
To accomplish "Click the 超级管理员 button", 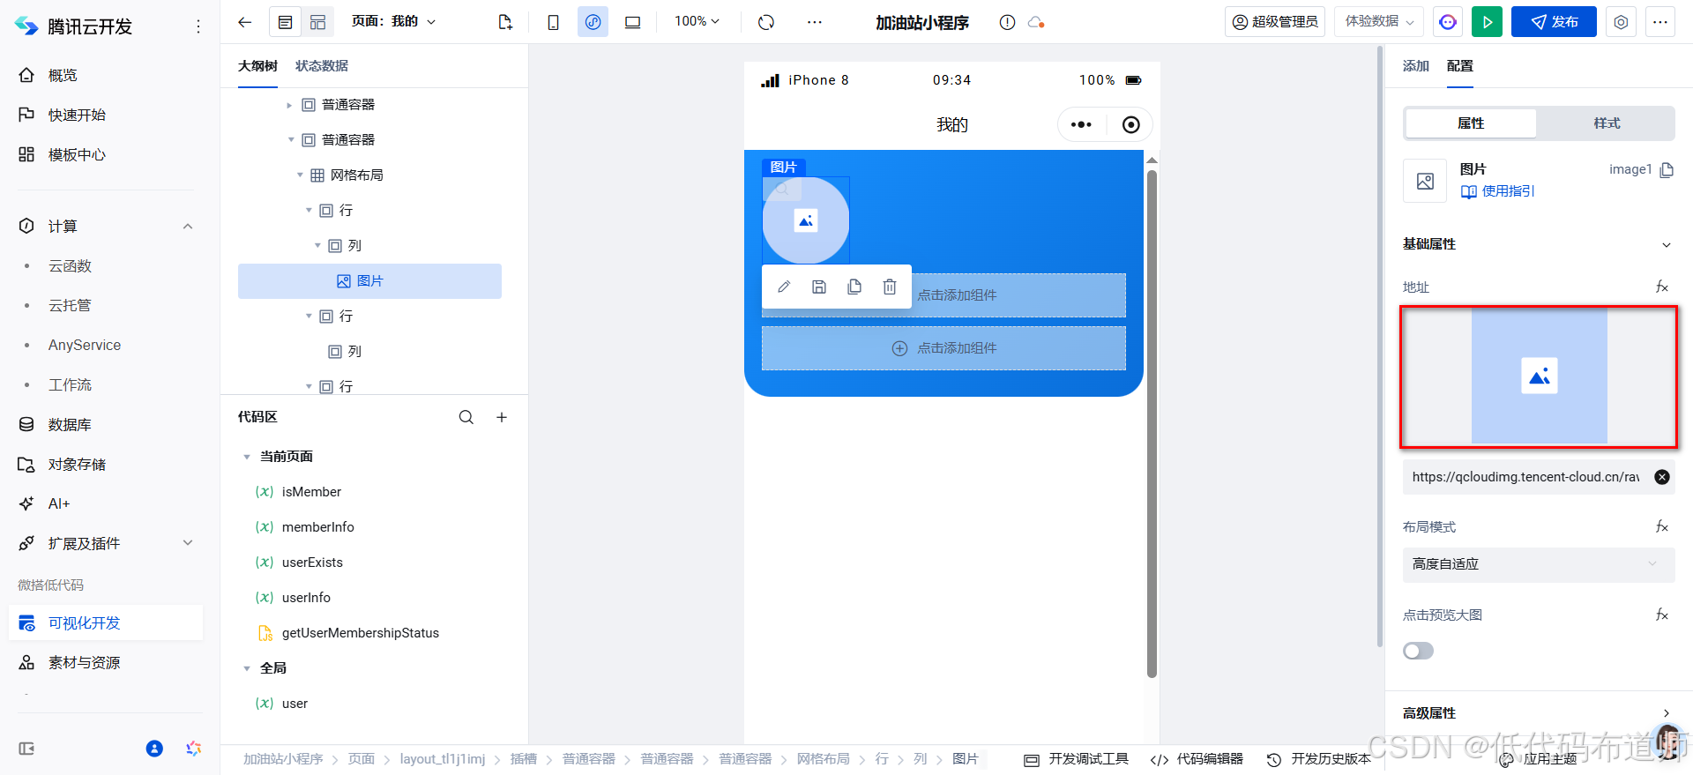I will click(1275, 22).
